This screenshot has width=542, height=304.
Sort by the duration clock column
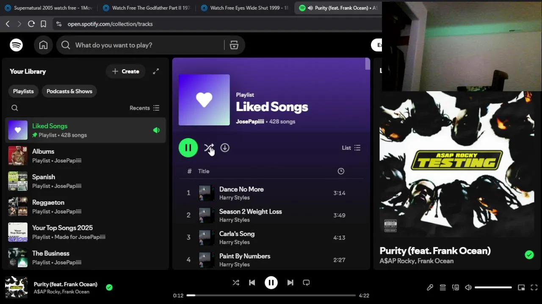click(341, 171)
